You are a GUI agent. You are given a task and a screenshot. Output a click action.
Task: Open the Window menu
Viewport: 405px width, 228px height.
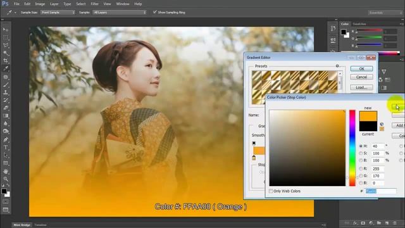click(x=123, y=4)
